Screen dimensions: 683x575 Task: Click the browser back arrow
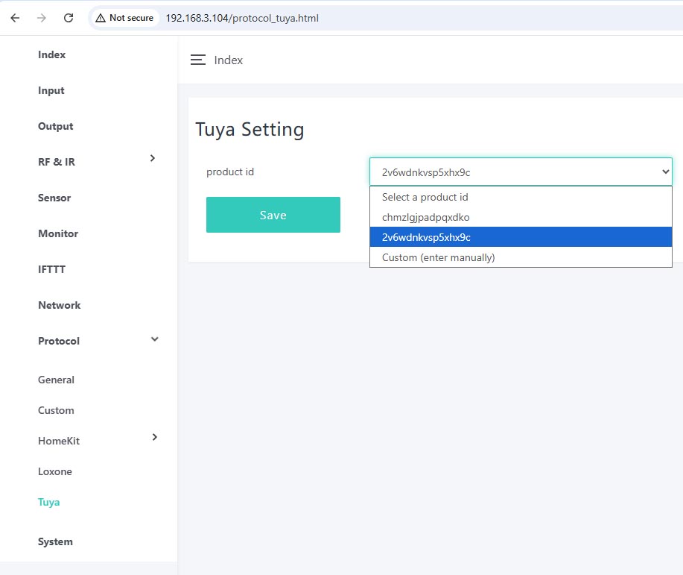click(15, 18)
